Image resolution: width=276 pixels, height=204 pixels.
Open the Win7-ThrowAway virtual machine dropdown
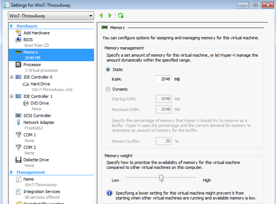point(51,16)
